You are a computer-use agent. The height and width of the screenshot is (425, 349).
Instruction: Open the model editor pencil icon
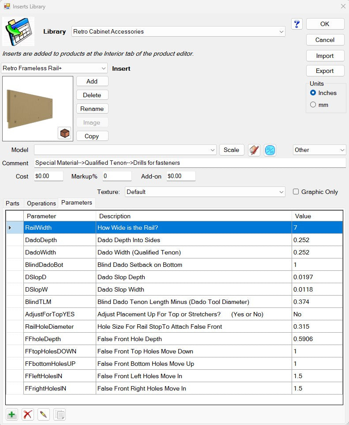[254, 150]
